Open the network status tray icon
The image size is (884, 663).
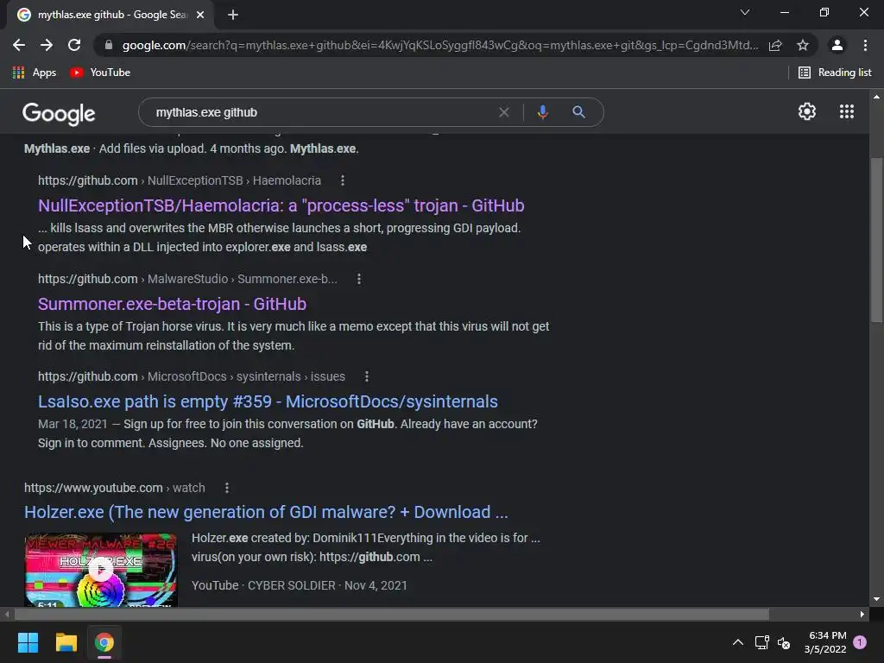click(x=762, y=642)
